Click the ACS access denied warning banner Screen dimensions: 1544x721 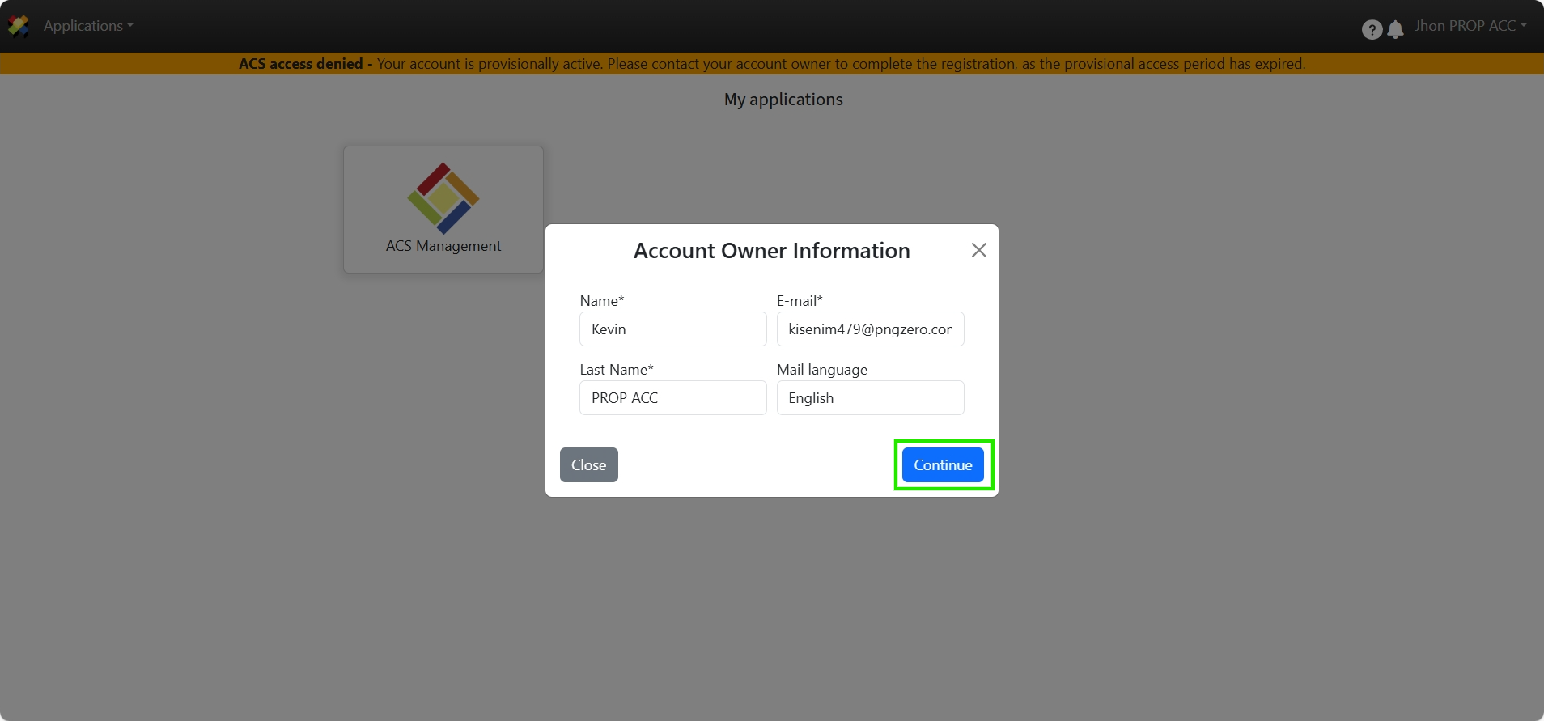pos(771,64)
